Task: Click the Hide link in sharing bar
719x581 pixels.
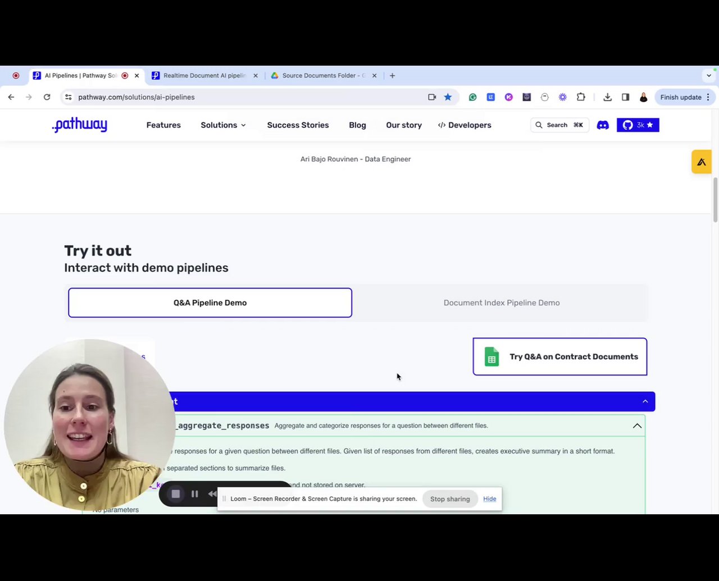Action: [x=490, y=499]
